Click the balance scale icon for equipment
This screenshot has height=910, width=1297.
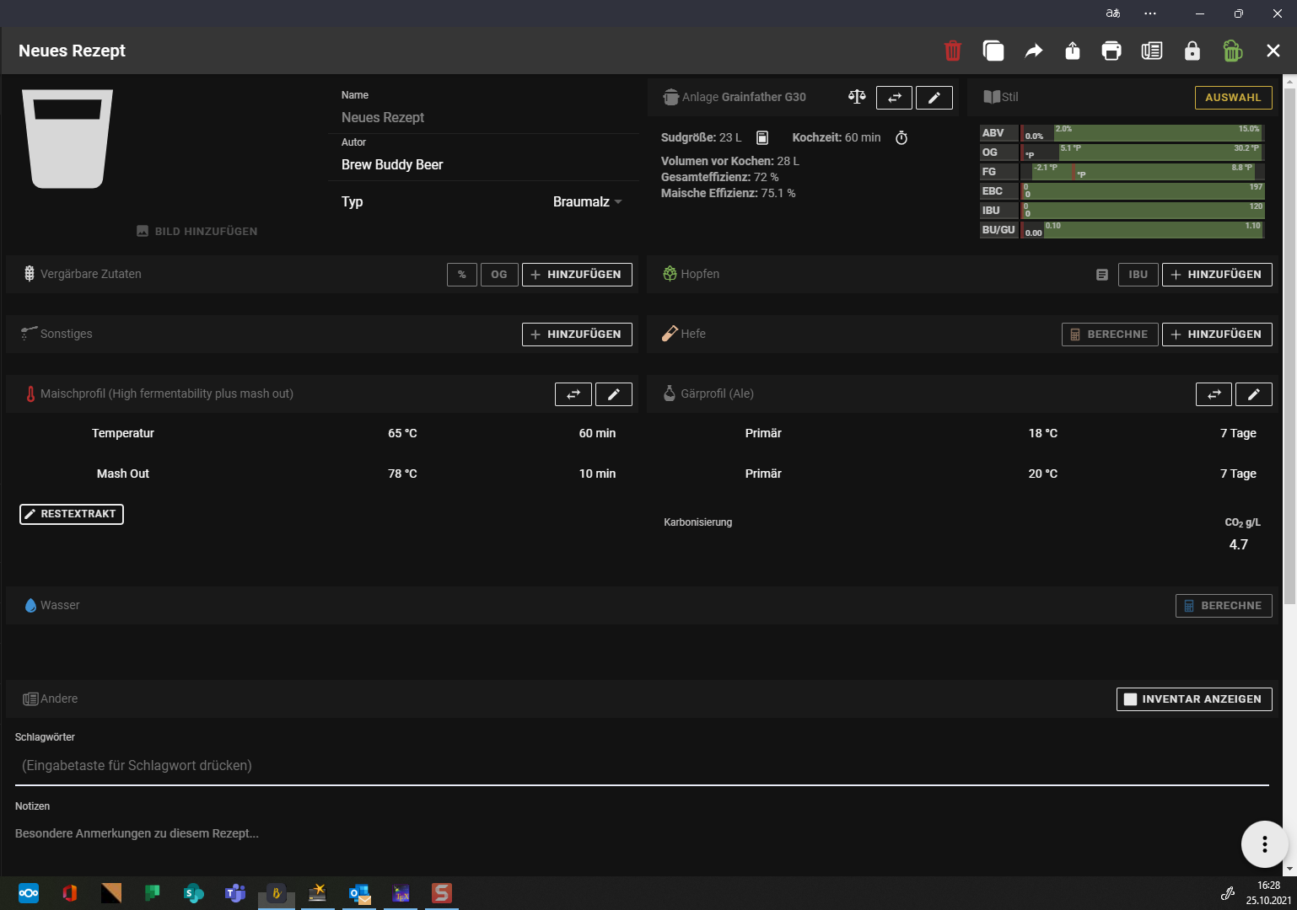857,97
